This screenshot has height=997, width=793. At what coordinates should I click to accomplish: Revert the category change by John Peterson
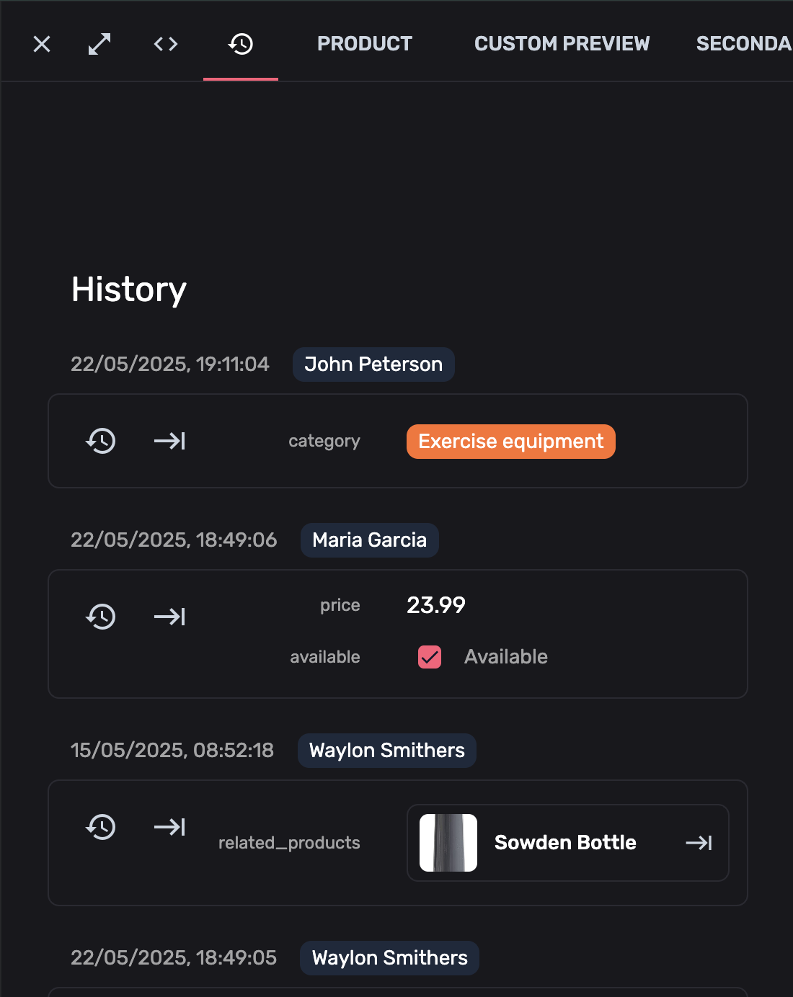(x=101, y=441)
